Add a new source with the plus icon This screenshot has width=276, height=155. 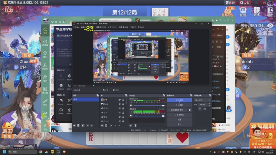pyautogui.click(x=102, y=125)
